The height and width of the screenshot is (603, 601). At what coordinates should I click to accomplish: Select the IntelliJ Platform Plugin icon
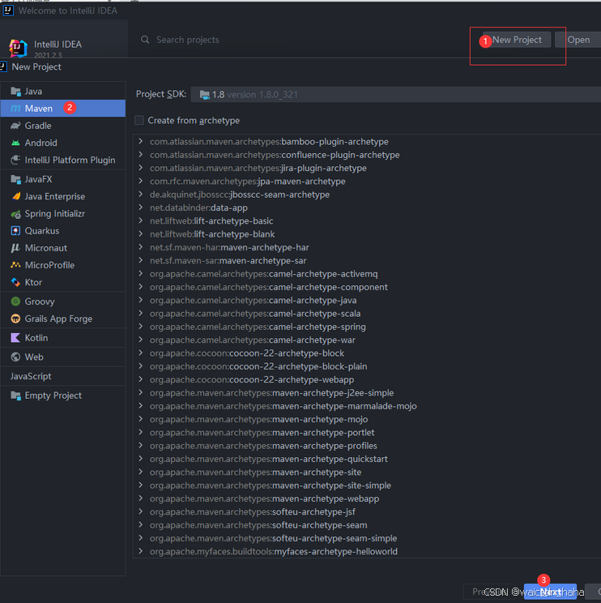click(x=15, y=160)
